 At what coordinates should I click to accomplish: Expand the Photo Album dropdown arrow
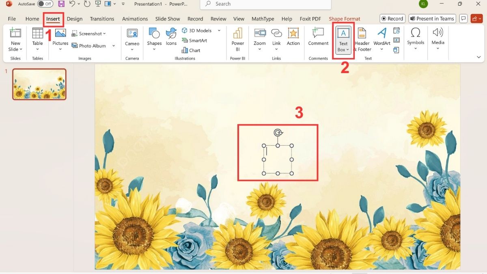114,46
